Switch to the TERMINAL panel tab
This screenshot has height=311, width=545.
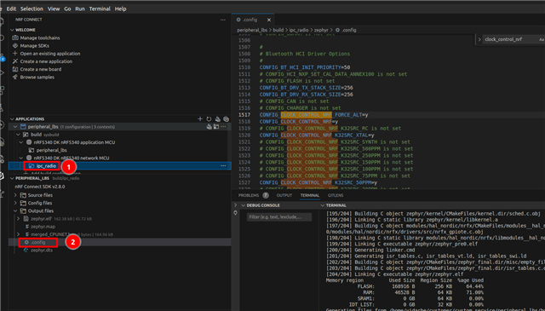pos(310,195)
